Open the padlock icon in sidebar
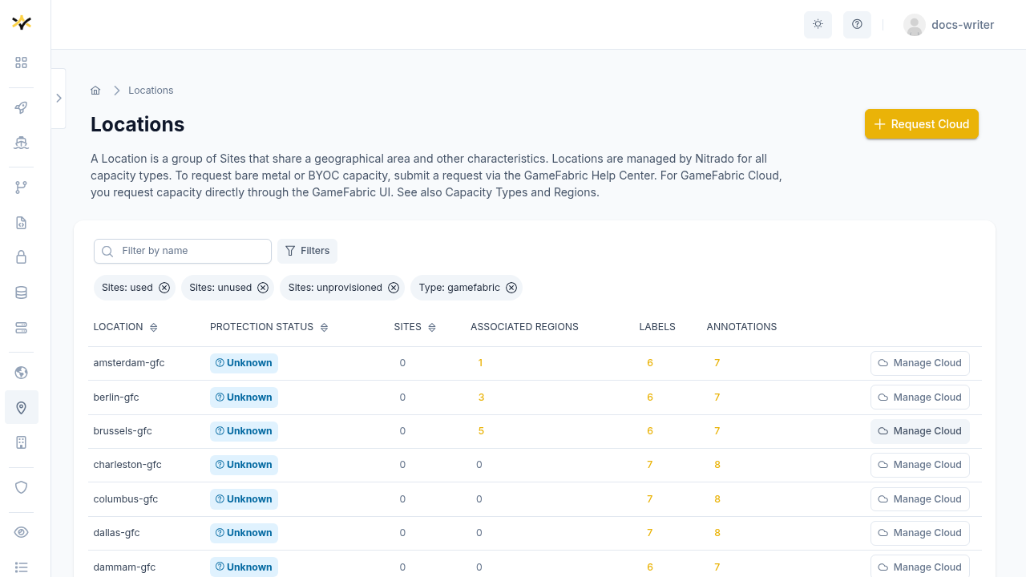The height and width of the screenshot is (577, 1026). [x=22, y=257]
